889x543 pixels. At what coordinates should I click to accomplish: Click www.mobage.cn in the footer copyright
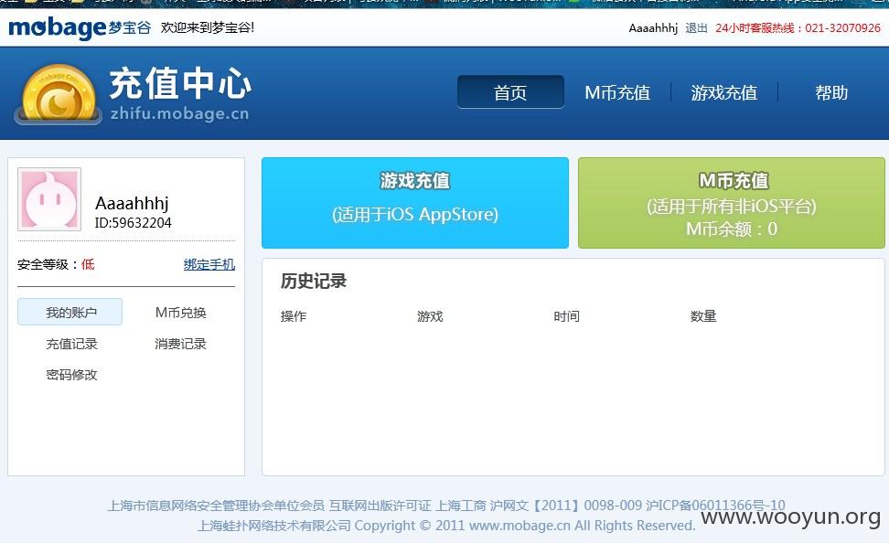[519, 526]
